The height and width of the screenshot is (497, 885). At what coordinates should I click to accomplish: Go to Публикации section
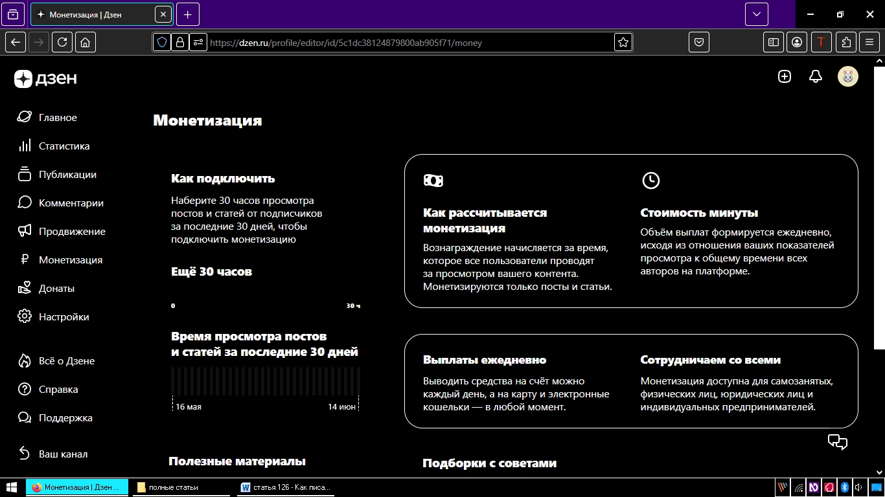58,174
